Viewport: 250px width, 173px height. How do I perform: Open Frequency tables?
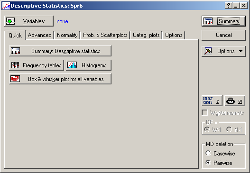click(x=37, y=65)
